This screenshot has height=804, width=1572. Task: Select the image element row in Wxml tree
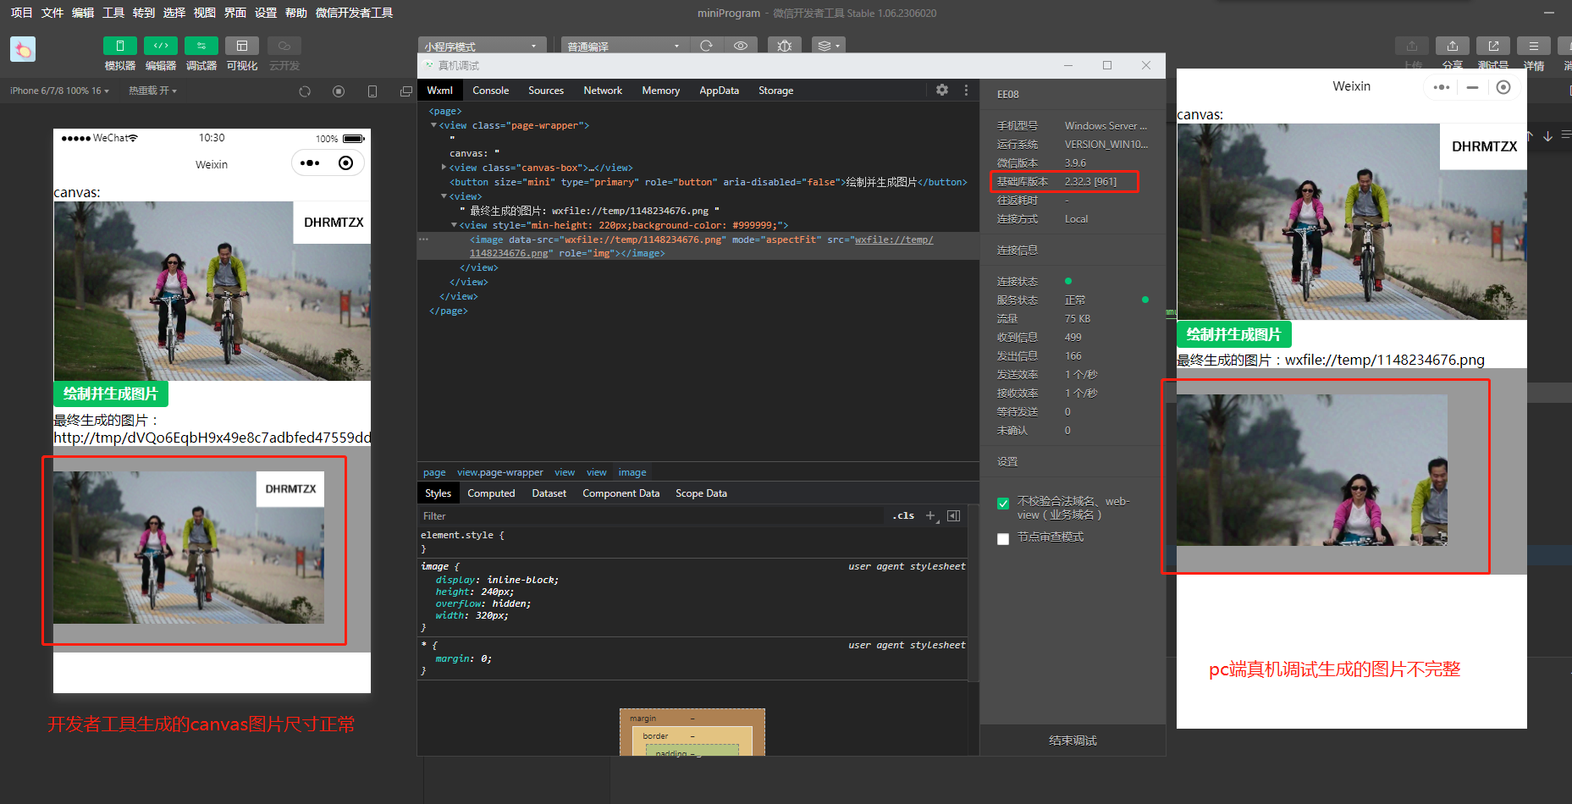698,246
